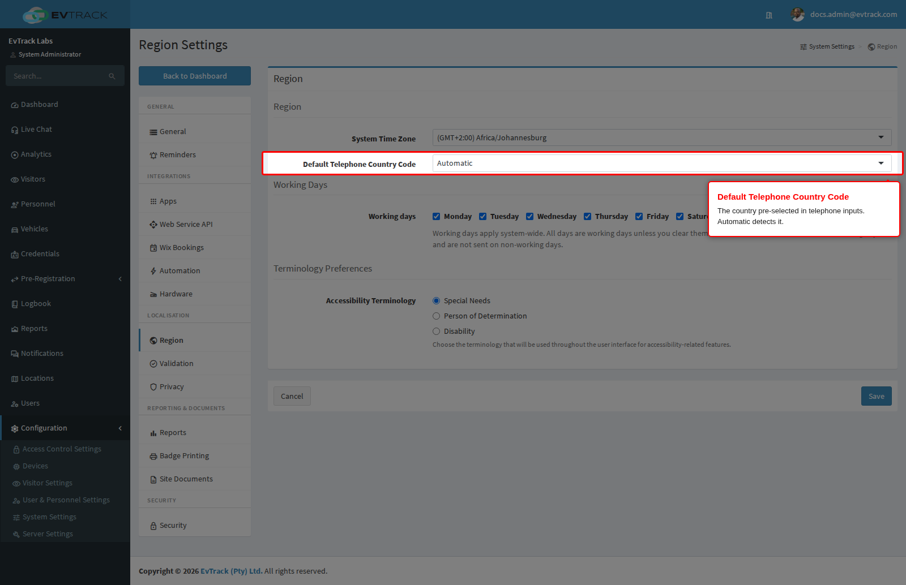Open the Credentials section
The image size is (906, 585).
tap(65, 254)
